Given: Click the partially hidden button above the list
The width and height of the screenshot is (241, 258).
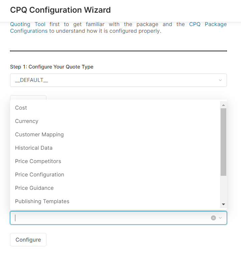Looking at the screenshot, I should [28, 98].
